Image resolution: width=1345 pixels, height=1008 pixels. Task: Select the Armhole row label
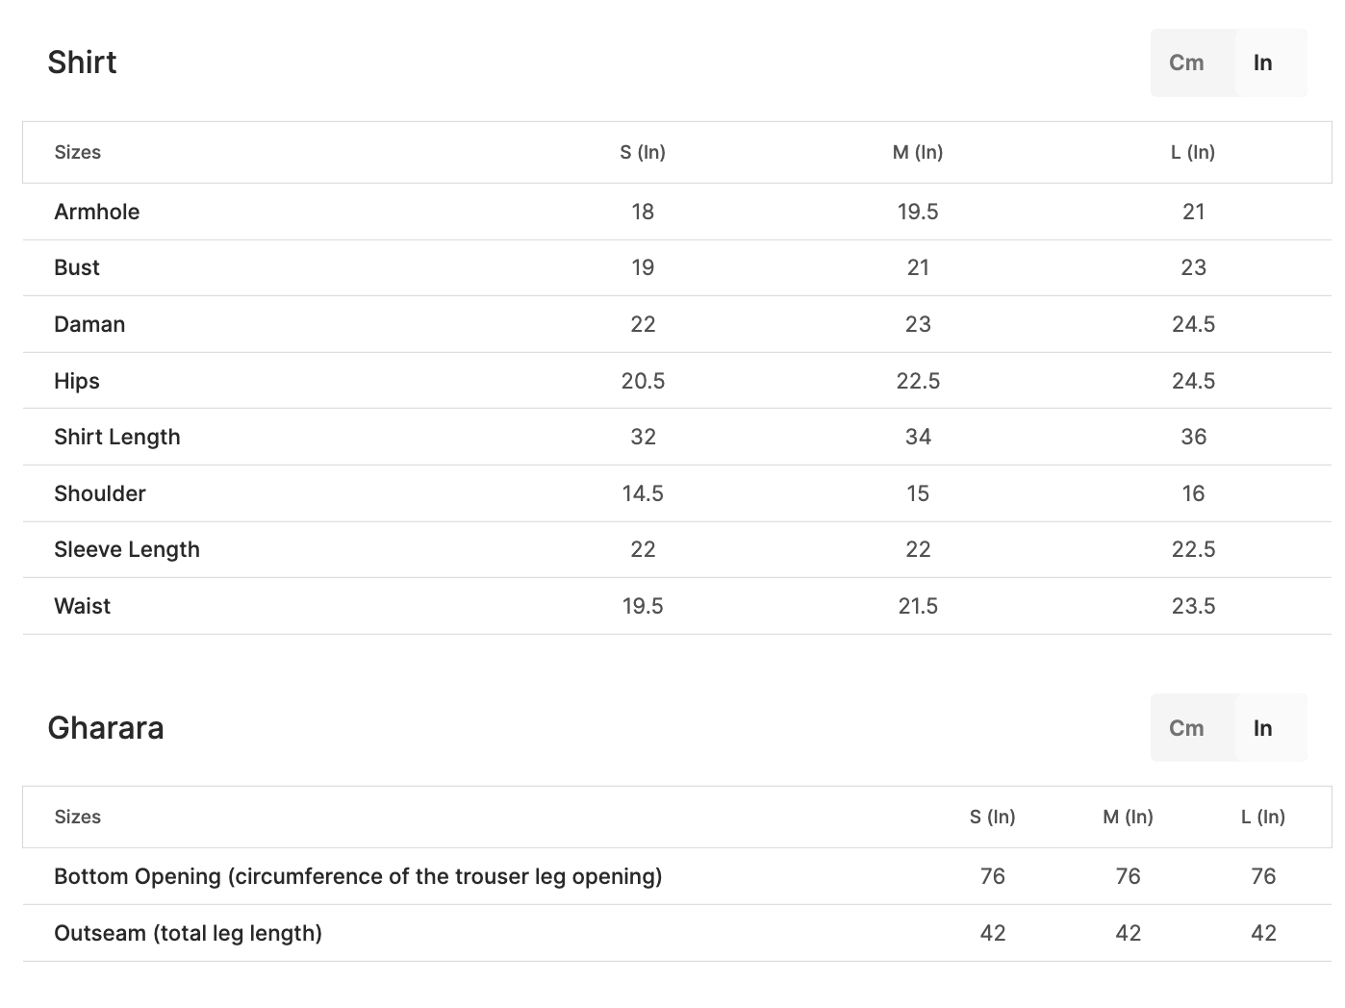[97, 212]
